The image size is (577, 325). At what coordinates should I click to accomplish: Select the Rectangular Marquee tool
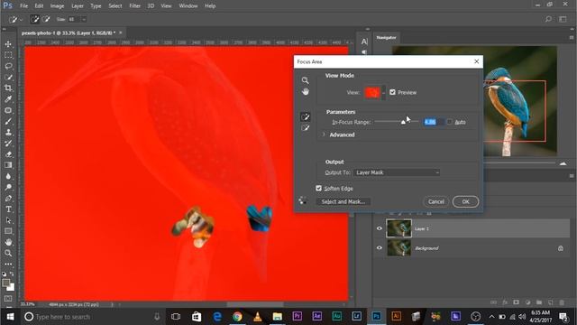click(8, 55)
